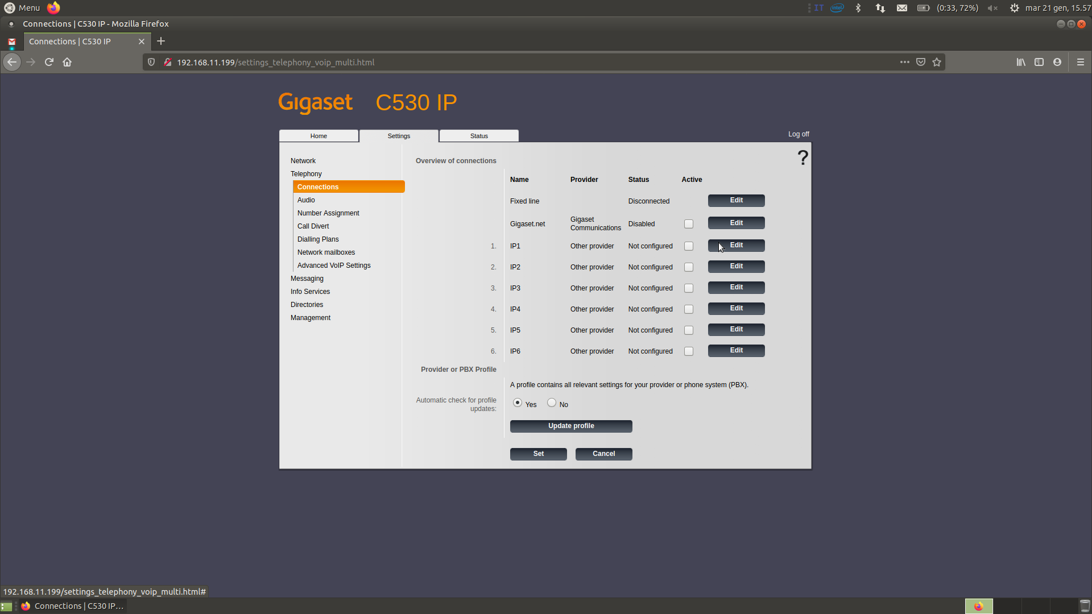The height and width of the screenshot is (614, 1092).
Task: Open the Firefox hamburger menu
Action: tap(1081, 62)
